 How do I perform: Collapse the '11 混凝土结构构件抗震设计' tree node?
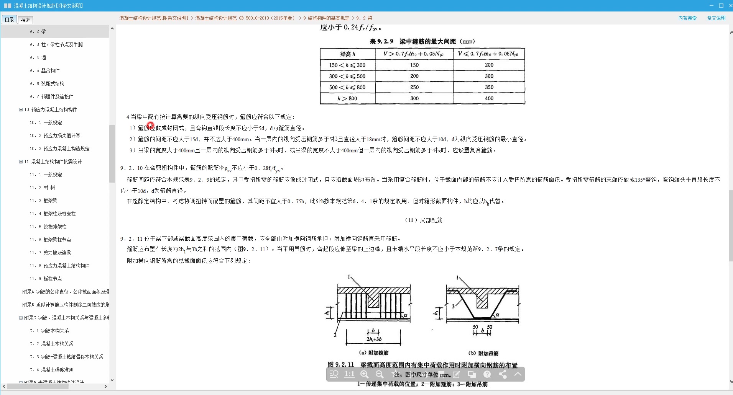tap(21, 162)
